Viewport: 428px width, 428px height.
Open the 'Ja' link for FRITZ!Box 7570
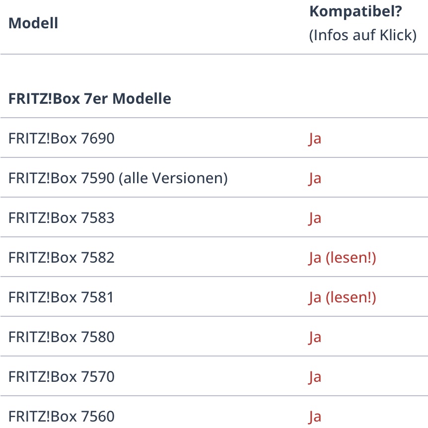point(315,377)
